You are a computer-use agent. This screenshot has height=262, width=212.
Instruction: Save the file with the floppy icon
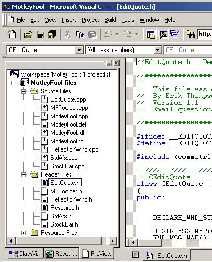tap(41, 34)
